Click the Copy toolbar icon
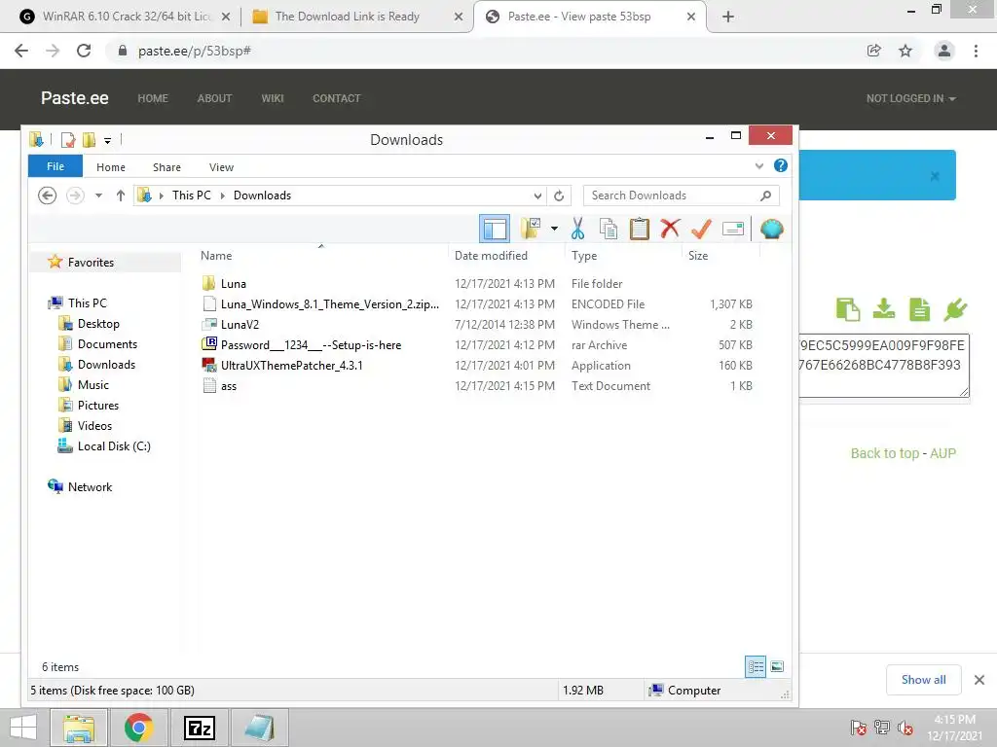Screen dimensions: 997x747 coord(609,229)
